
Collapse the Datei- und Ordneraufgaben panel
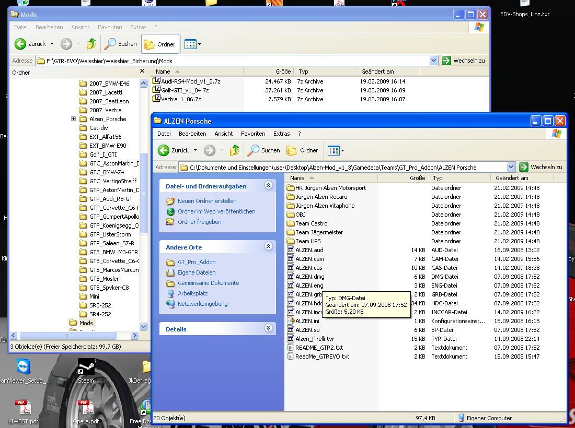pos(268,185)
